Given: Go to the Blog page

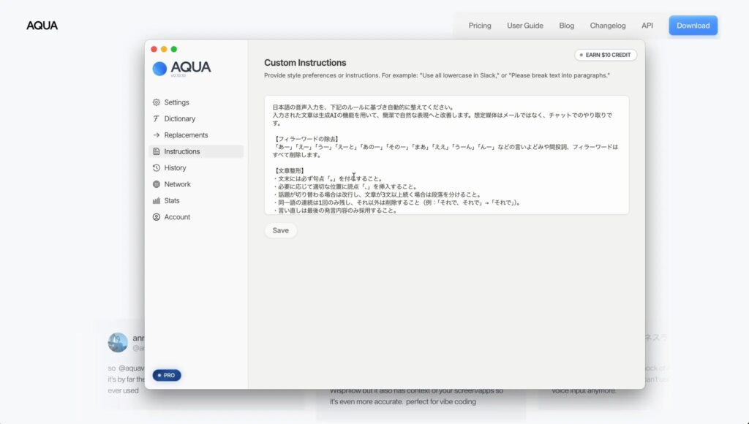Looking at the screenshot, I should click(x=567, y=26).
